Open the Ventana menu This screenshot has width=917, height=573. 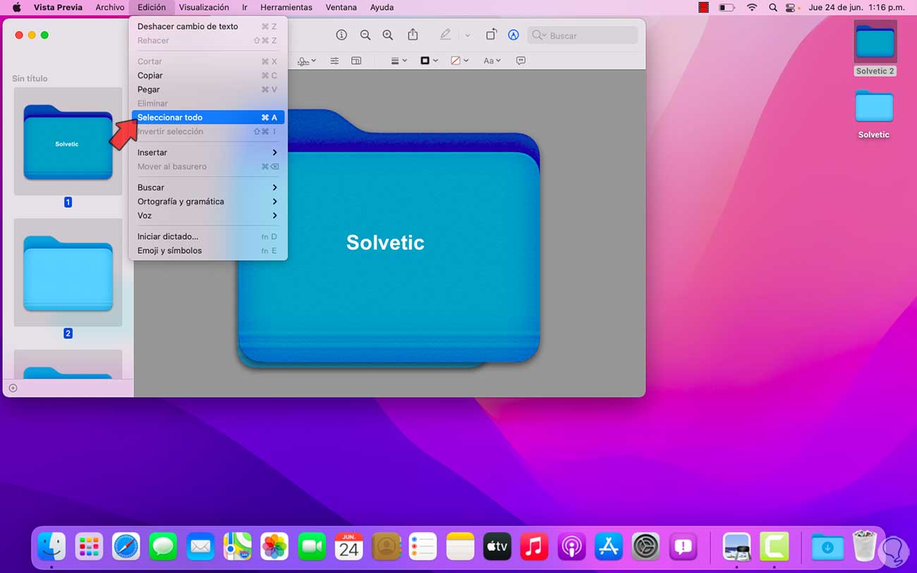(x=341, y=7)
